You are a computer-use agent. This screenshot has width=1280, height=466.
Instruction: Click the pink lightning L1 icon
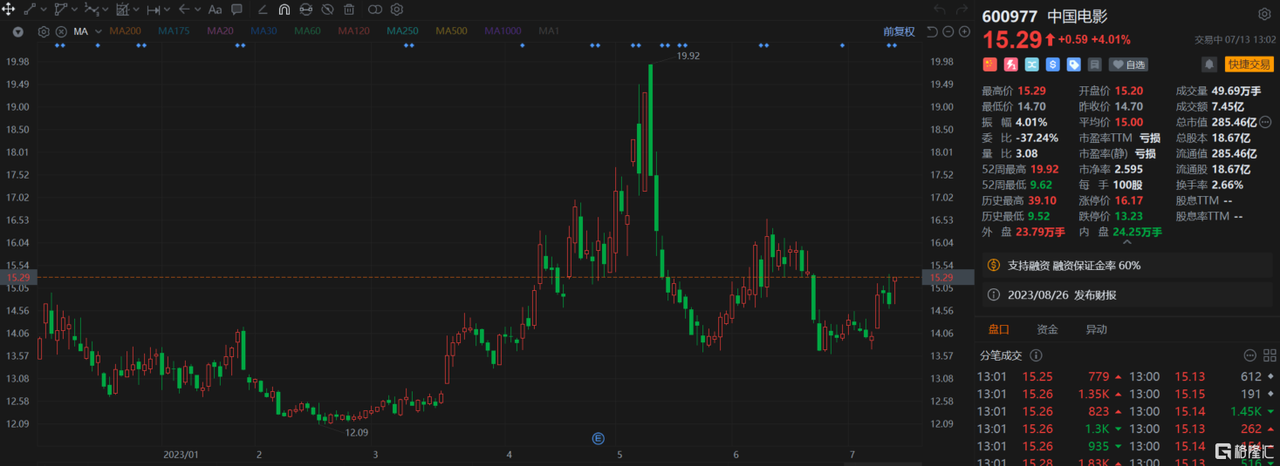1011,64
